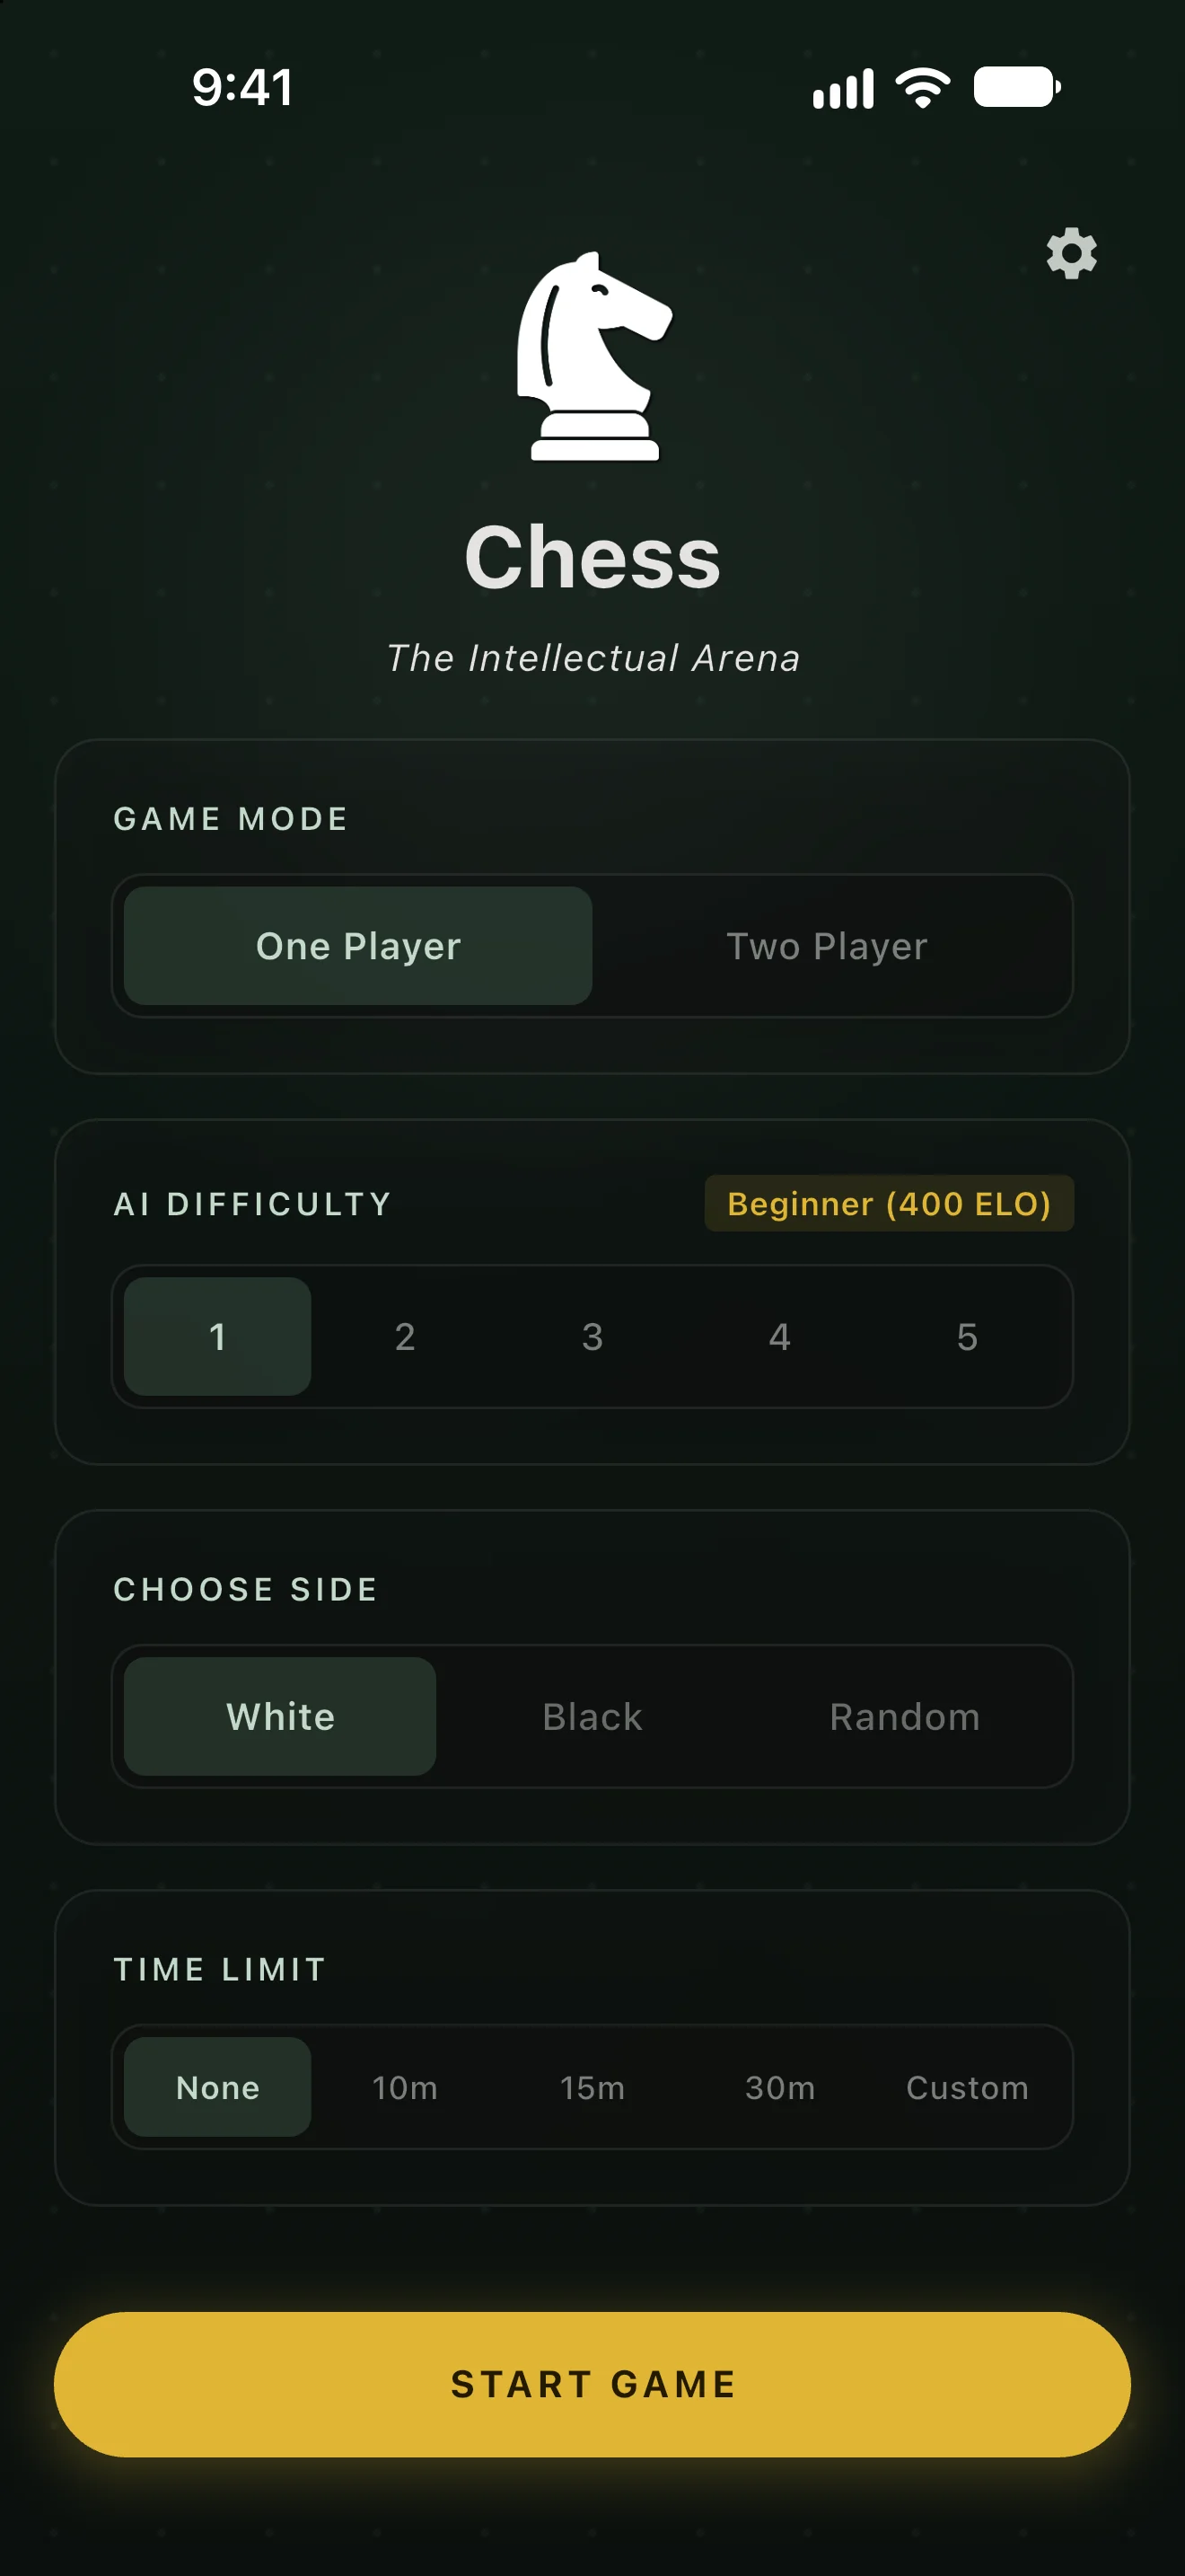Screen dimensions: 1185x2576
Task: Play as White side
Action: [x=280, y=1716]
